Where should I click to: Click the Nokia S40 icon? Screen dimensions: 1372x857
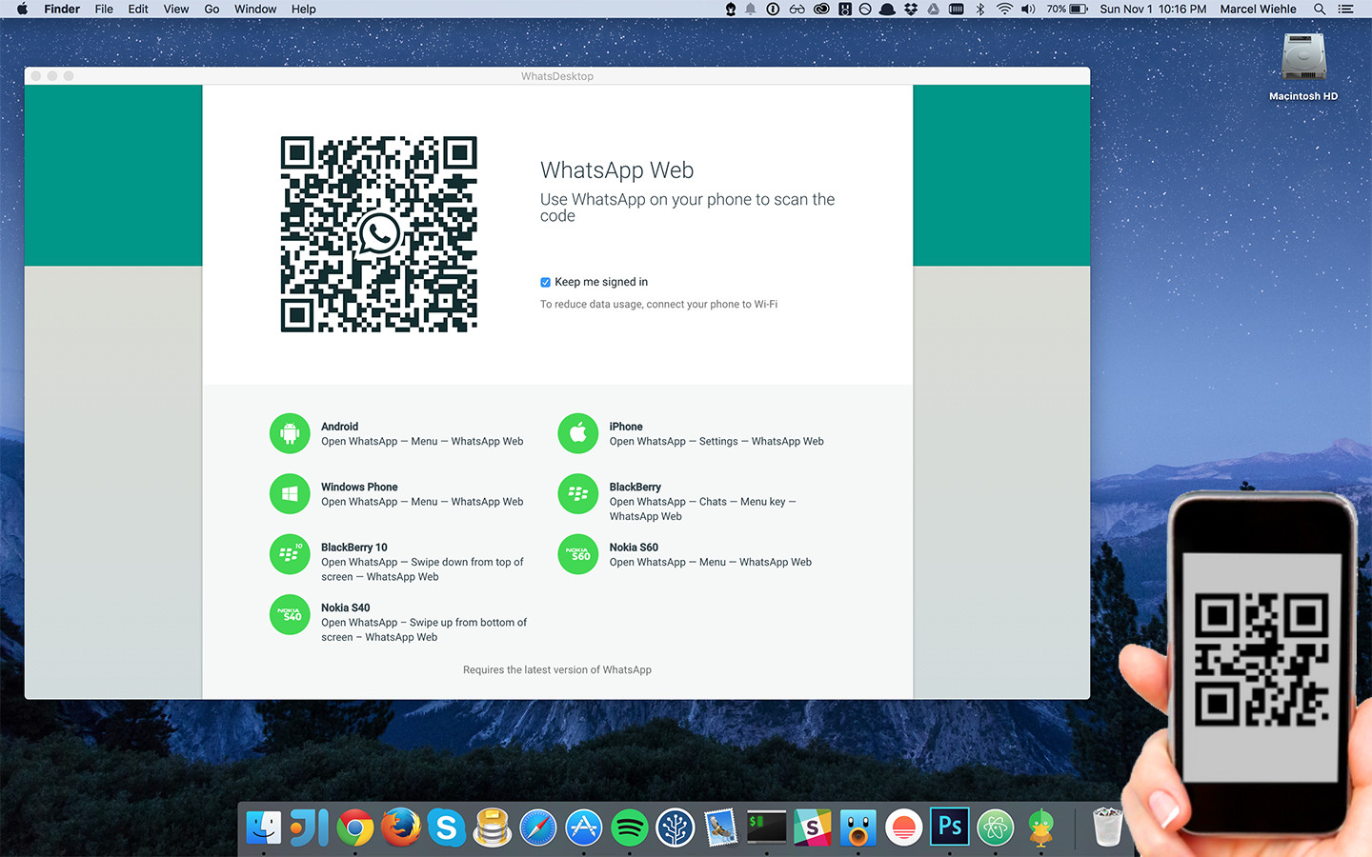pyautogui.click(x=290, y=615)
